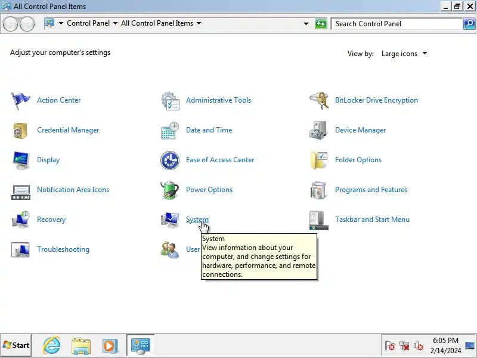Viewport: 477px width, 358px height.
Task: Open Windows Explorer from the taskbar
Action: click(81, 346)
